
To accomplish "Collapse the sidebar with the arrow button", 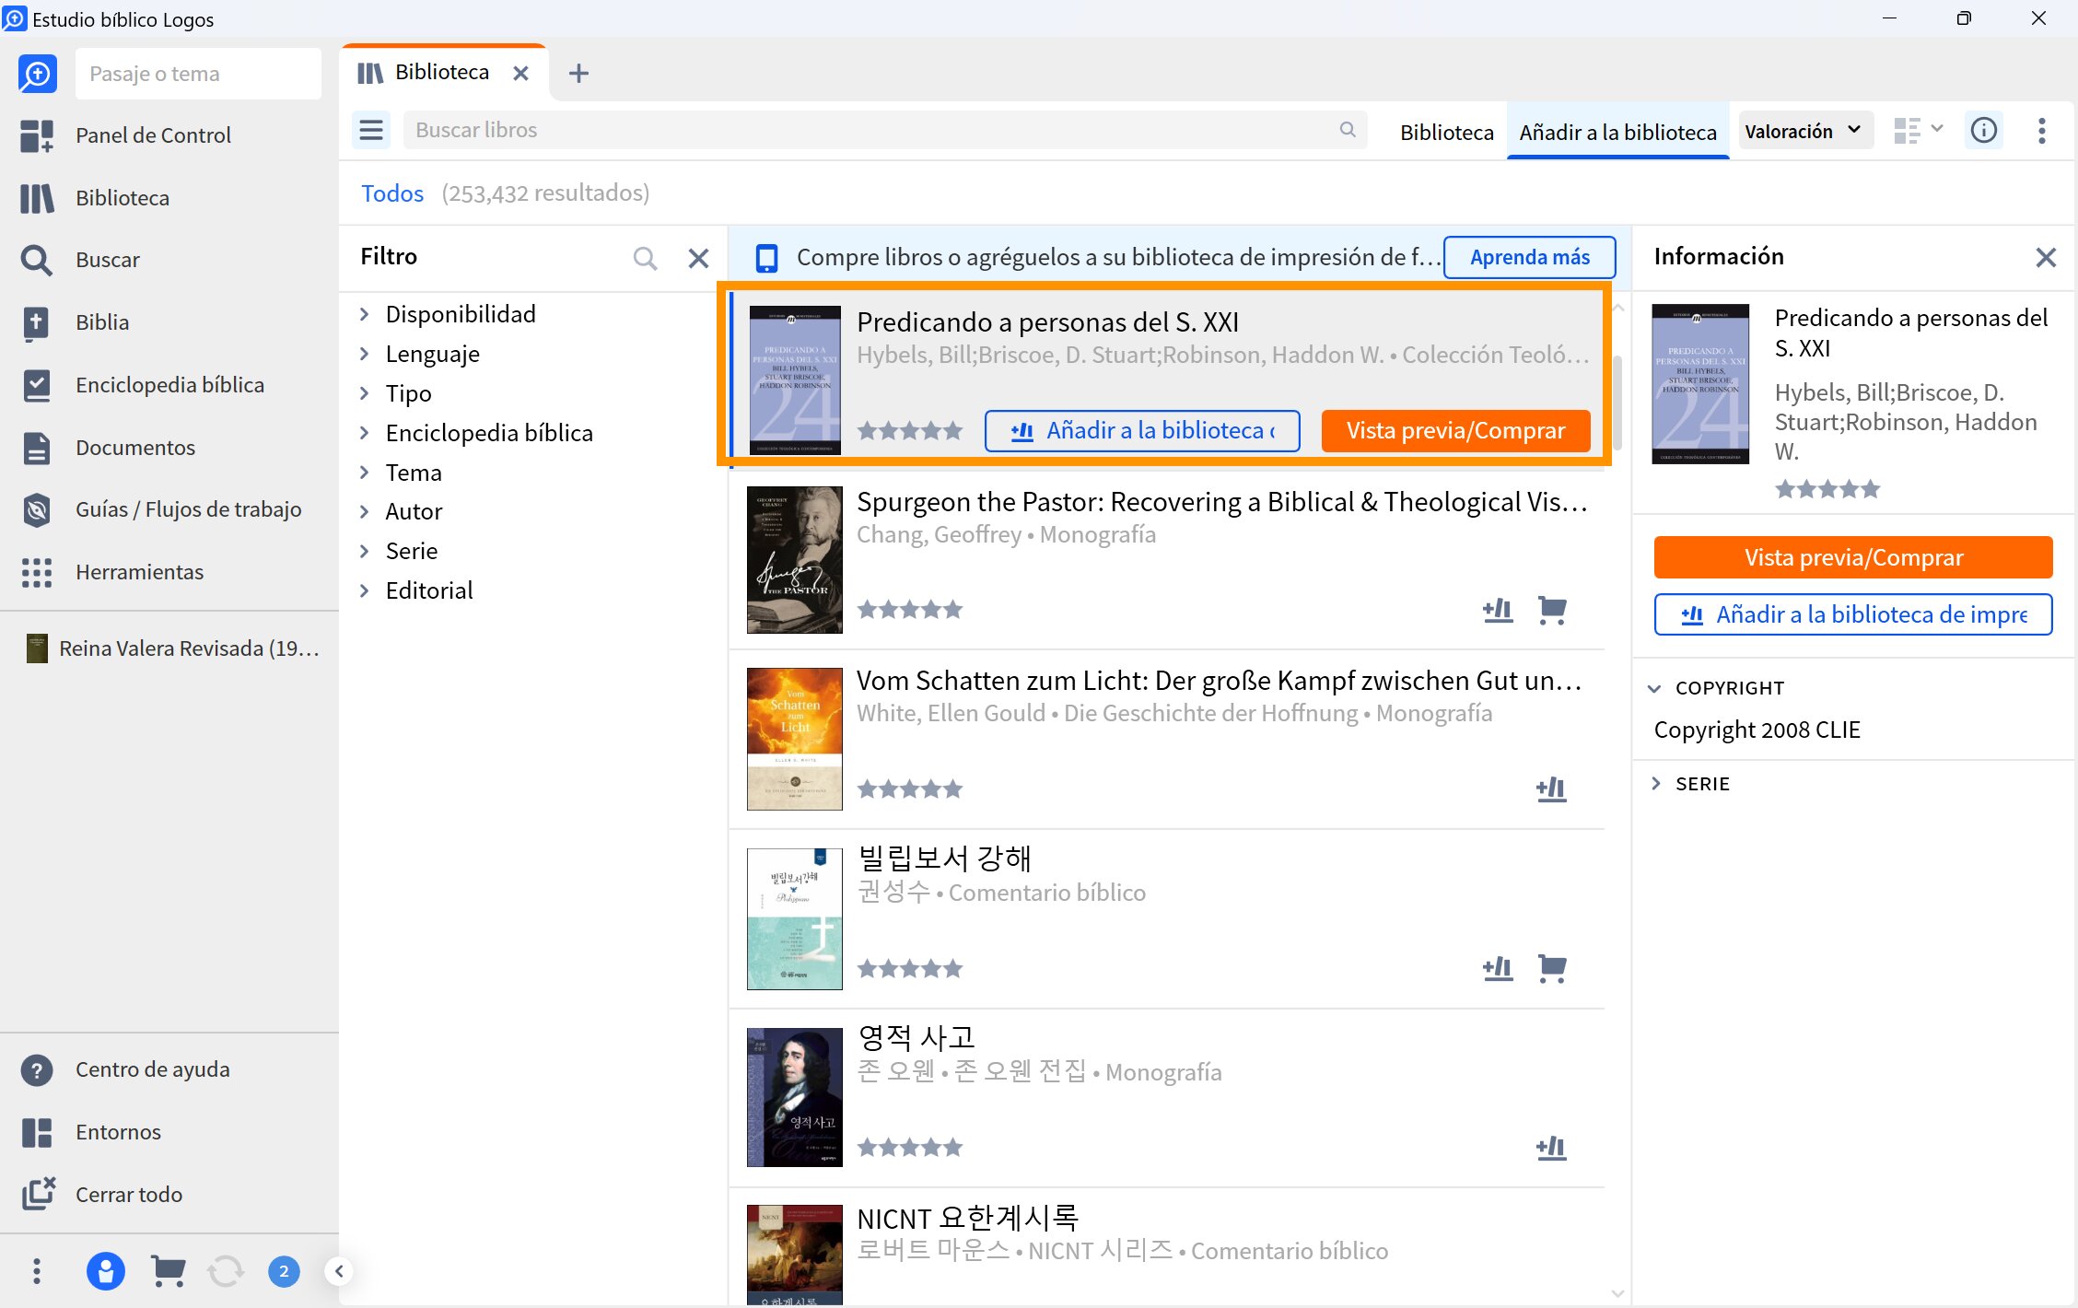I will coord(339,1272).
